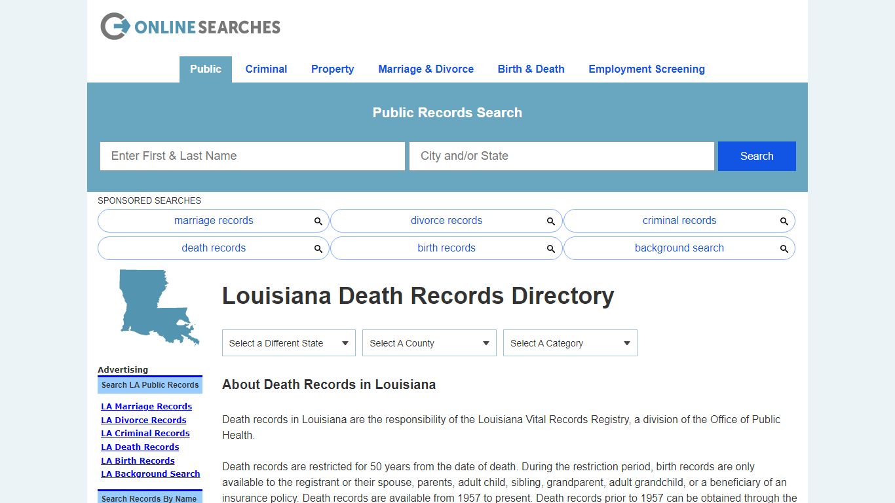Click the SPONSORED SEARCHES label
Image resolution: width=895 pixels, height=503 pixels.
click(149, 200)
